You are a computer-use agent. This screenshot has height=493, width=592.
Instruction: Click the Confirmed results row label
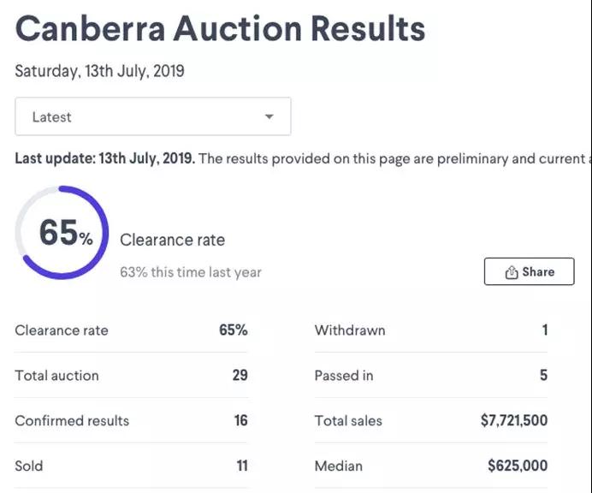72,420
